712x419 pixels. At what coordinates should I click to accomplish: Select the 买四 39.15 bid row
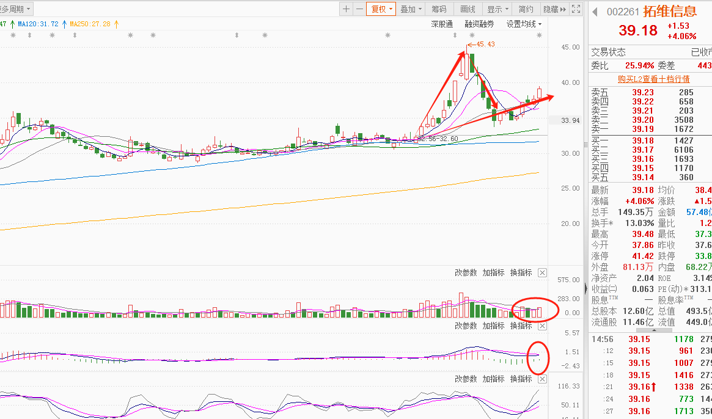click(650, 168)
